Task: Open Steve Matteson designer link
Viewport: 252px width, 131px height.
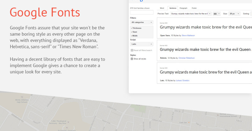Action: [x=188, y=36]
